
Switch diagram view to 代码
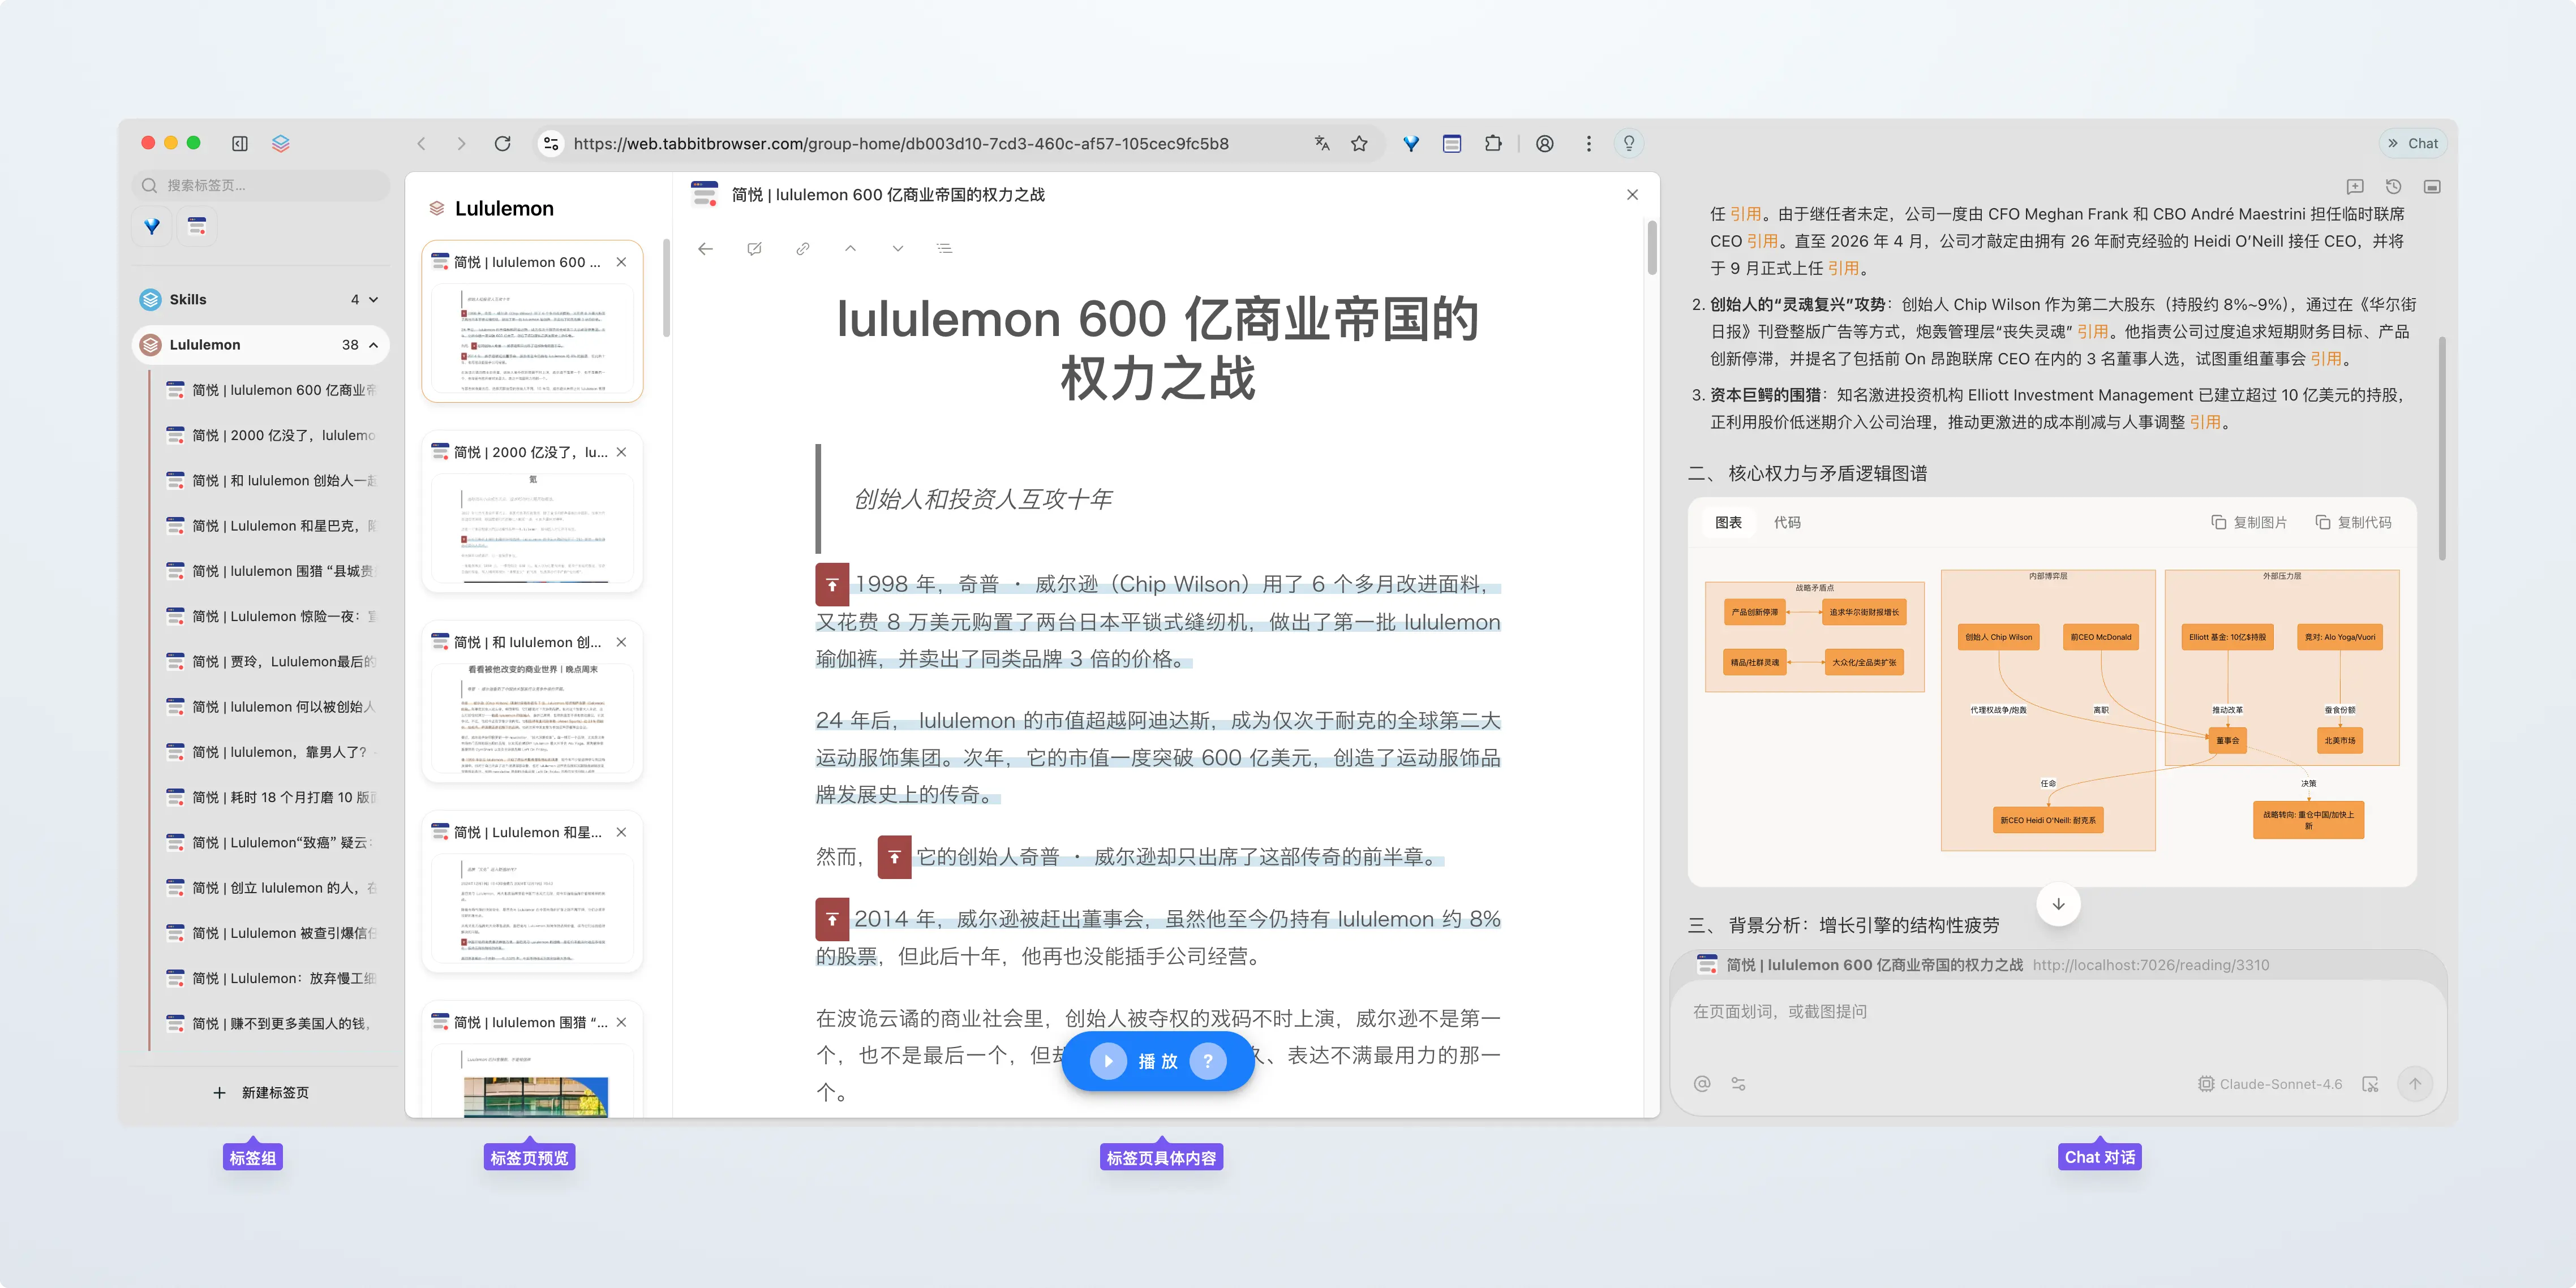[1787, 523]
